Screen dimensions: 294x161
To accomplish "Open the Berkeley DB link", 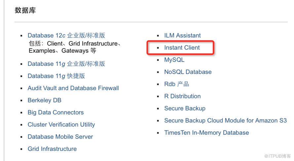I will click(x=45, y=100).
